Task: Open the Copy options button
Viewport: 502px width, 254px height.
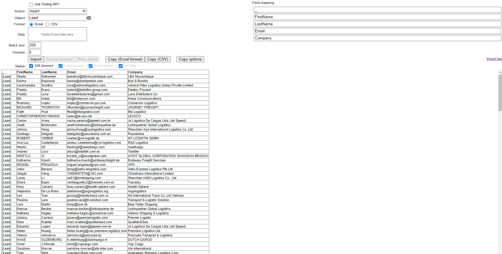Action: [x=190, y=59]
